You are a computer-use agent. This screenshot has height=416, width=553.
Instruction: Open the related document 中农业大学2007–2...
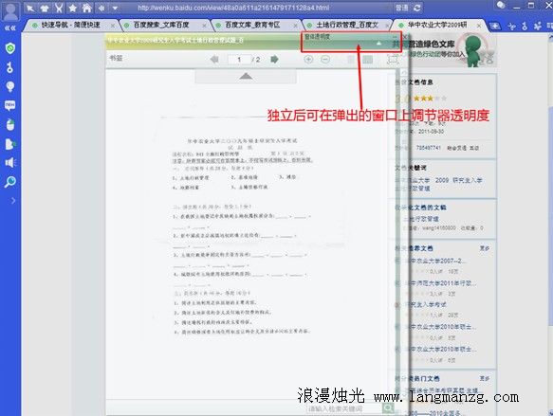coord(437,261)
